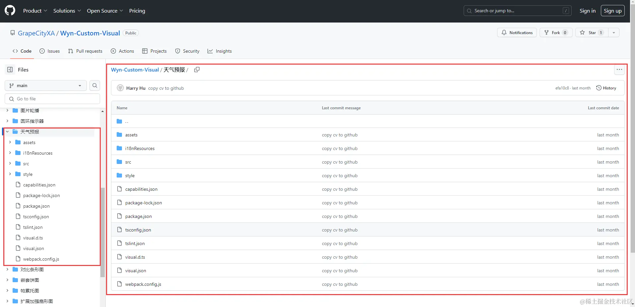The height and width of the screenshot is (307, 635).
Task: Open the three-dot more options menu
Action: point(619,70)
